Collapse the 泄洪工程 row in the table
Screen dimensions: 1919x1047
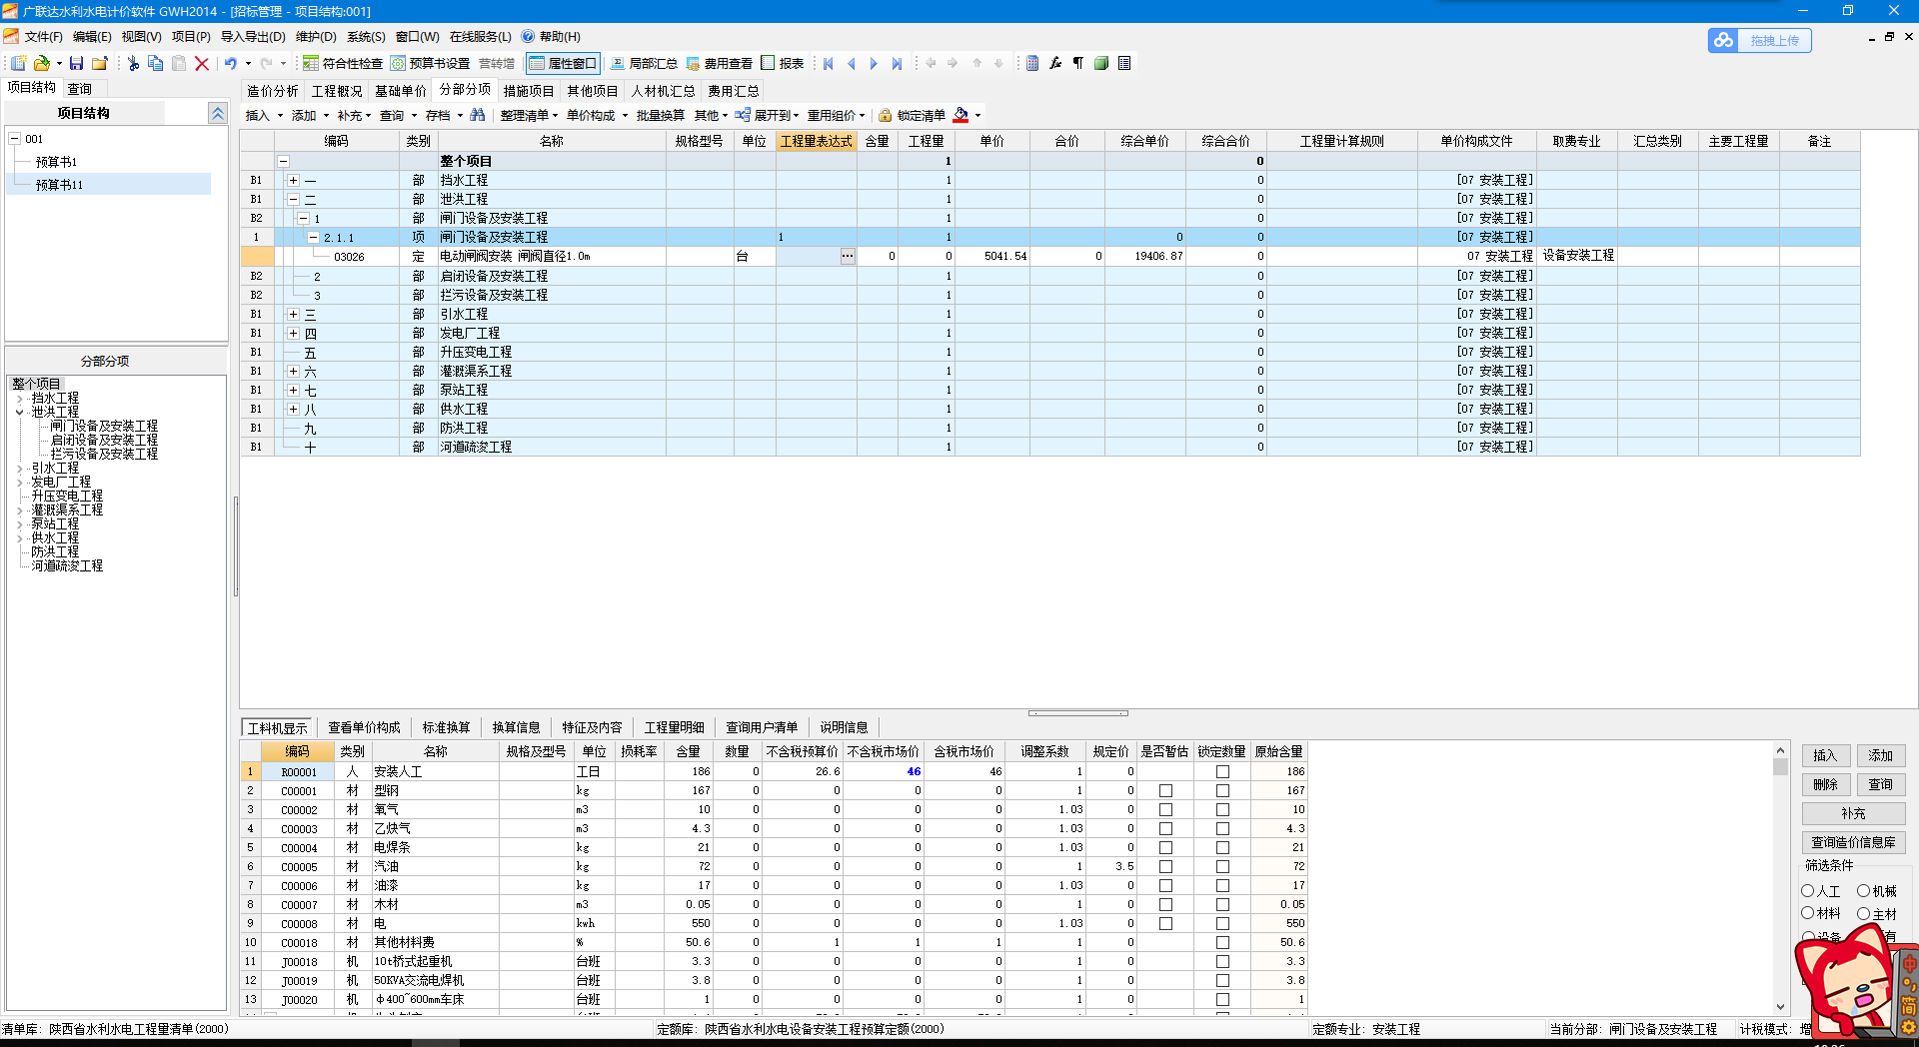pyautogui.click(x=293, y=200)
